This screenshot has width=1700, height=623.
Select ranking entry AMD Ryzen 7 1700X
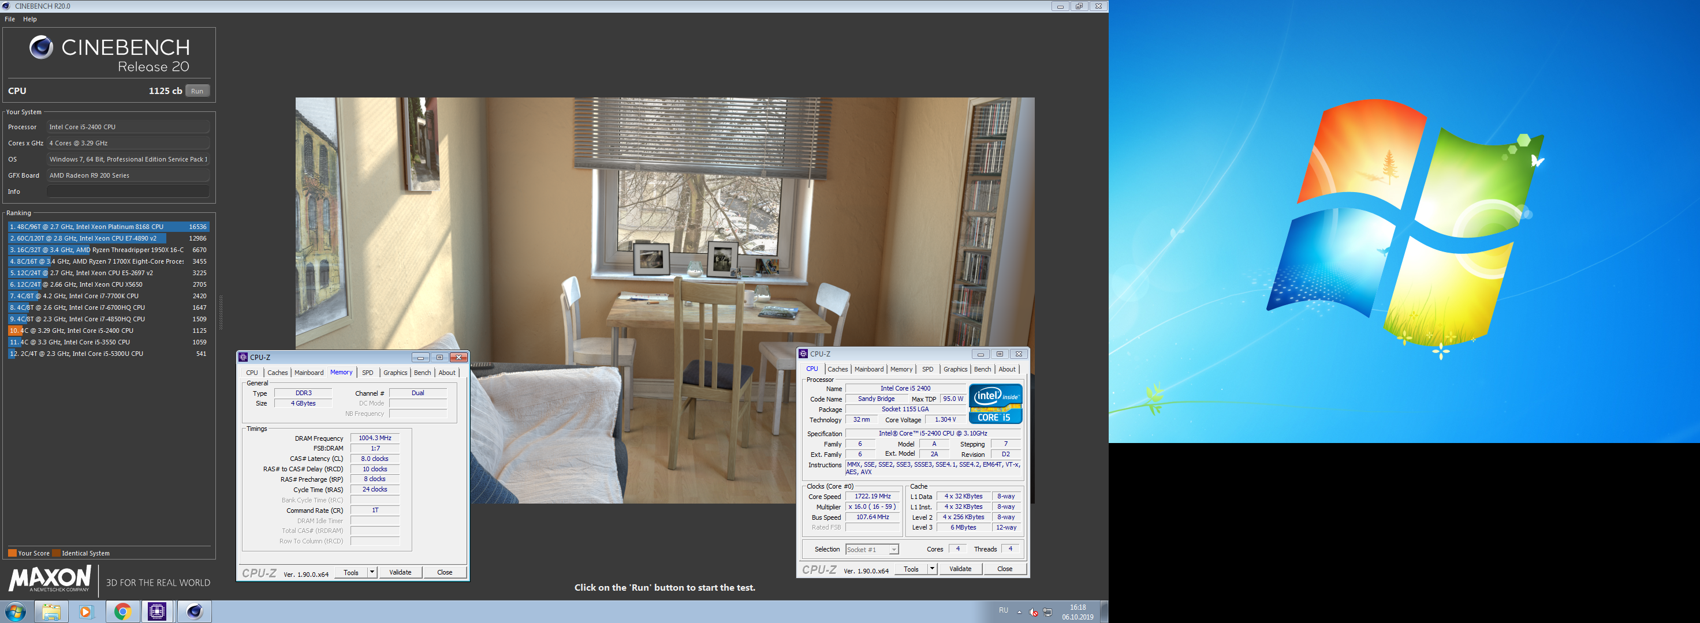pos(108,261)
